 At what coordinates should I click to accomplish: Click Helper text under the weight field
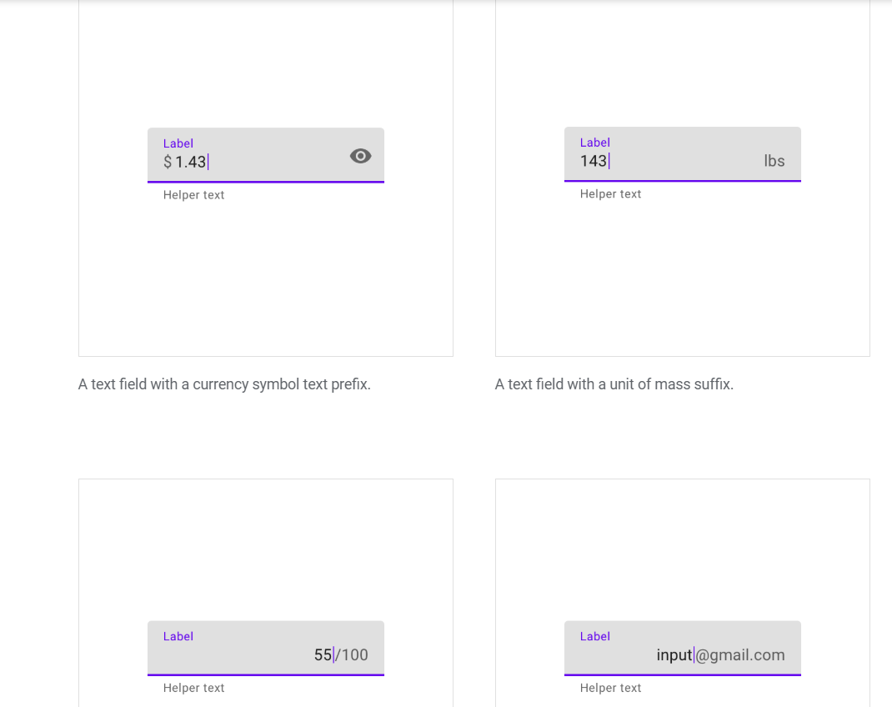[610, 193]
